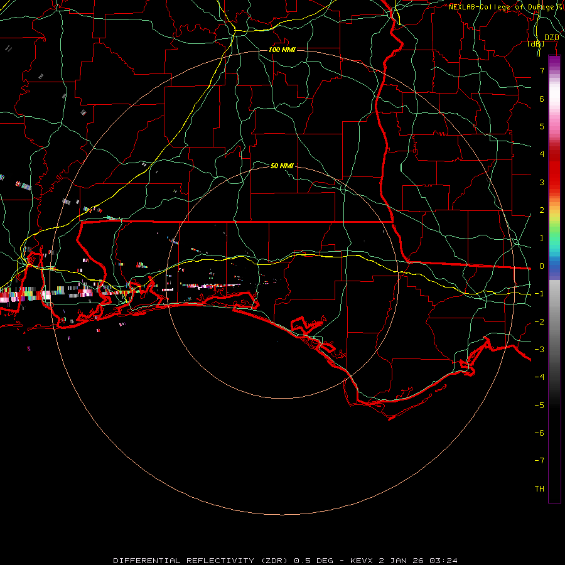Click the purple top of the ZDR color bar

[x=554, y=62]
